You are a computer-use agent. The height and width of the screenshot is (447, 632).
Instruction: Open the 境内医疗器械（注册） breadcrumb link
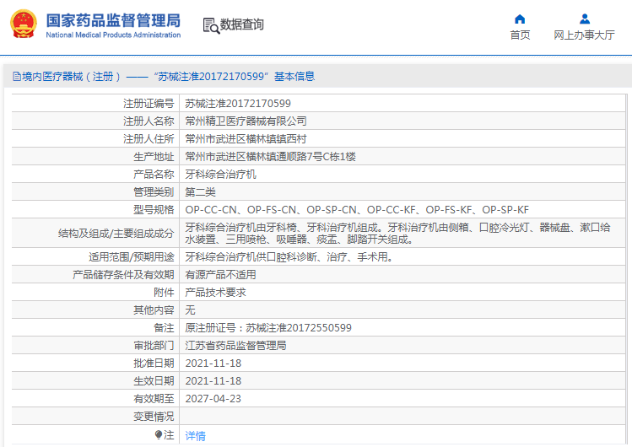pos(71,76)
